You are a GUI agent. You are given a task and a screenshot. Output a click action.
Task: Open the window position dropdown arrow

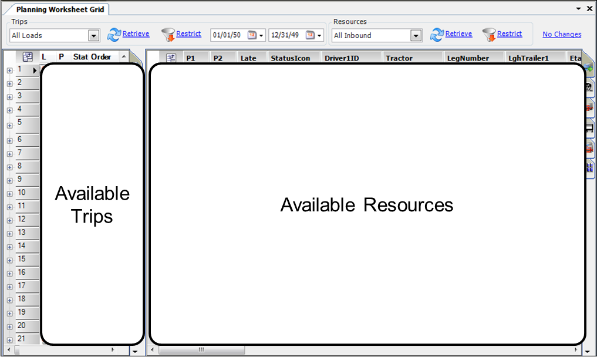click(x=578, y=8)
